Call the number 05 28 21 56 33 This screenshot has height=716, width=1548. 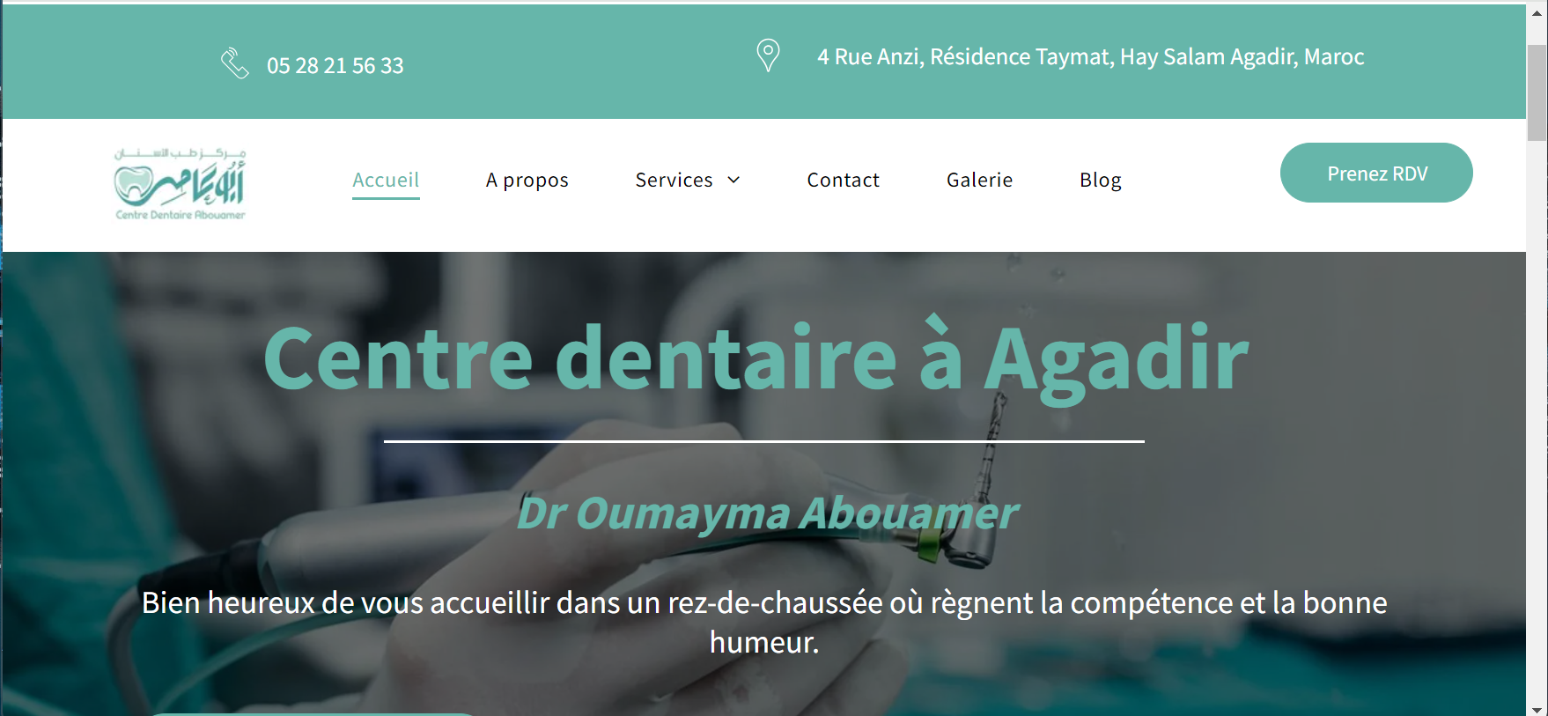pyautogui.click(x=335, y=66)
